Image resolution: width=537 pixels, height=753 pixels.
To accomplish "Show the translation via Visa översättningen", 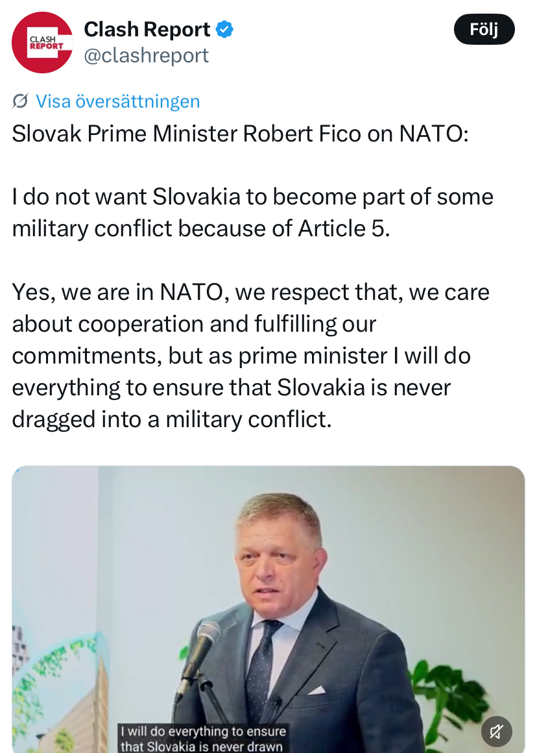I will [x=117, y=101].
